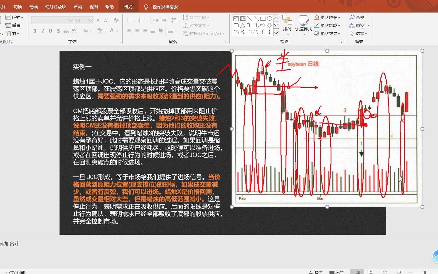Open the Select dropdown in Editing

(358, 33)
